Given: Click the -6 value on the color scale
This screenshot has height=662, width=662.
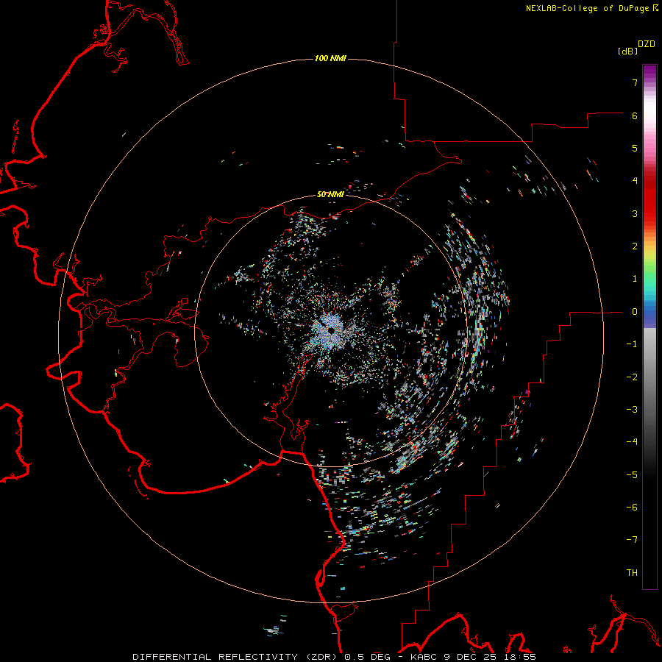Looking at the screenshot, I should [x=632, y=508].
